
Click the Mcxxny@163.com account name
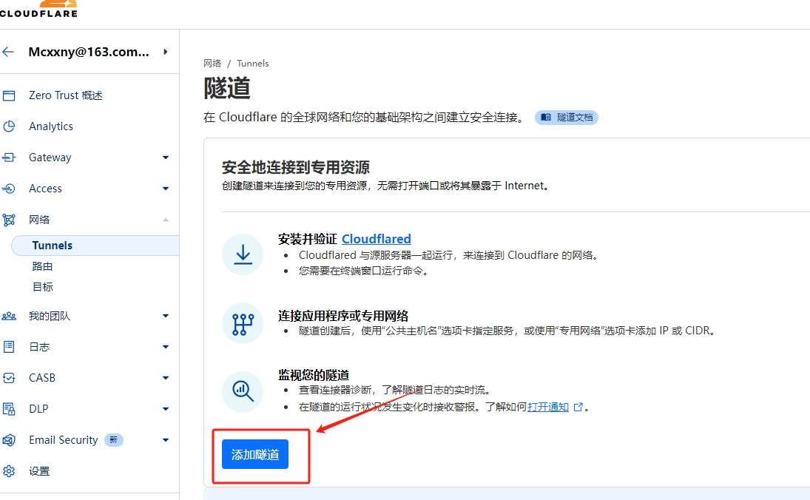click(x=88, y=52)
